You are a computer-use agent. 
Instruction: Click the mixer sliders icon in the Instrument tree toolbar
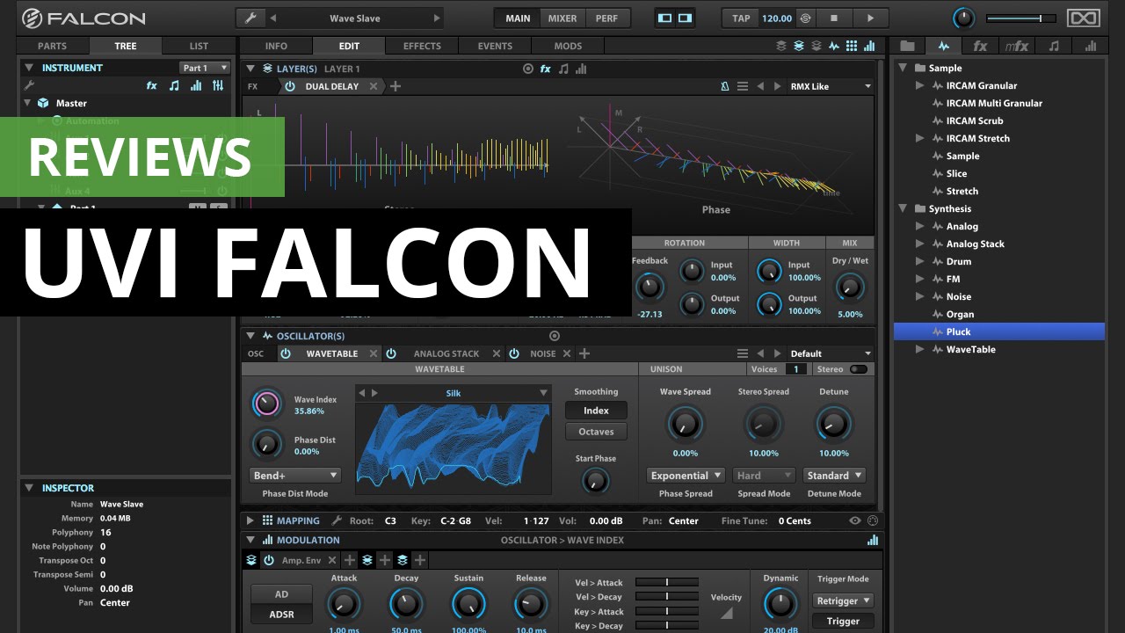tap(218, 85)
